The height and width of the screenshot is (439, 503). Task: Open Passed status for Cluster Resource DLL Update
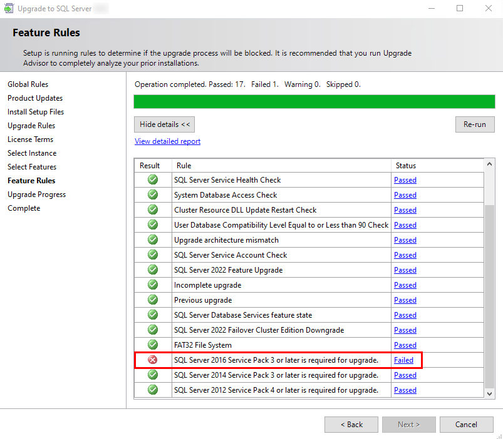pyautogui.click(x=405, y=210)
